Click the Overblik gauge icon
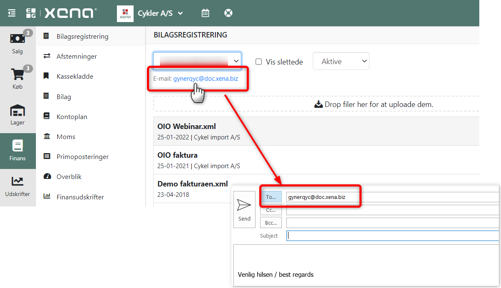The height and width of the screenshot is (288, 501). tap(47, 176)
